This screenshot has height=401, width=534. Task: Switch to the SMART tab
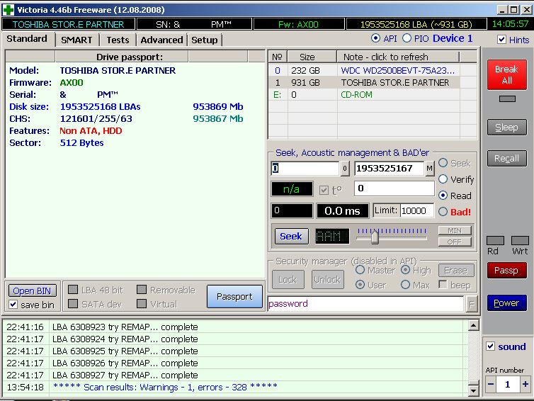coord(76,40)
